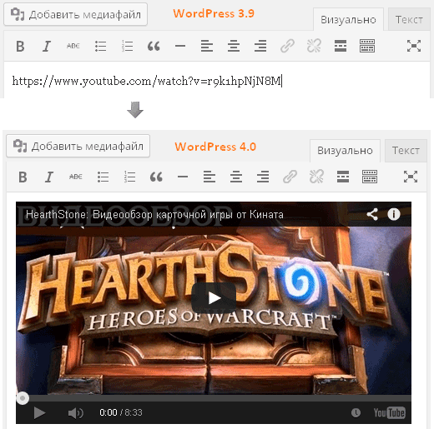Click small play button in video controls
Image resolution: width=434 pixels, height=429 pixels.
pyautogui.click(x=39, y=412)
